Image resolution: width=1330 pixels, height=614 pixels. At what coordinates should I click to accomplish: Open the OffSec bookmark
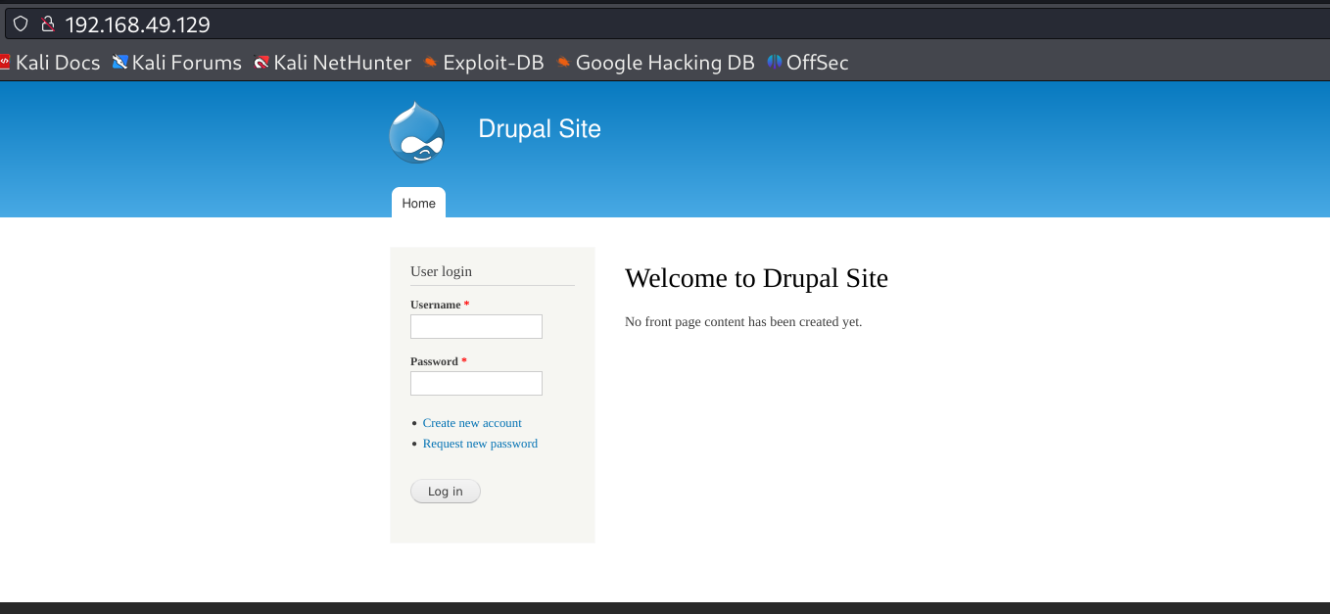click(x=808, y=63)
